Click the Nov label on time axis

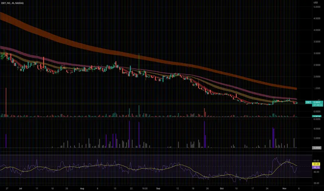pyautogui.click(x=284, y=189)
